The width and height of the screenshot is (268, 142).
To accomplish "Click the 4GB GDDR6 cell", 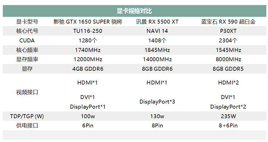I will [x=88, y=69].
